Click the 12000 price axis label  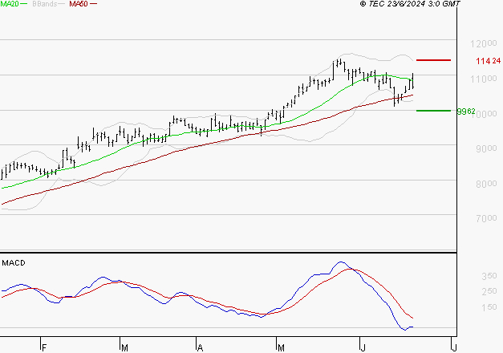[484, 43]
